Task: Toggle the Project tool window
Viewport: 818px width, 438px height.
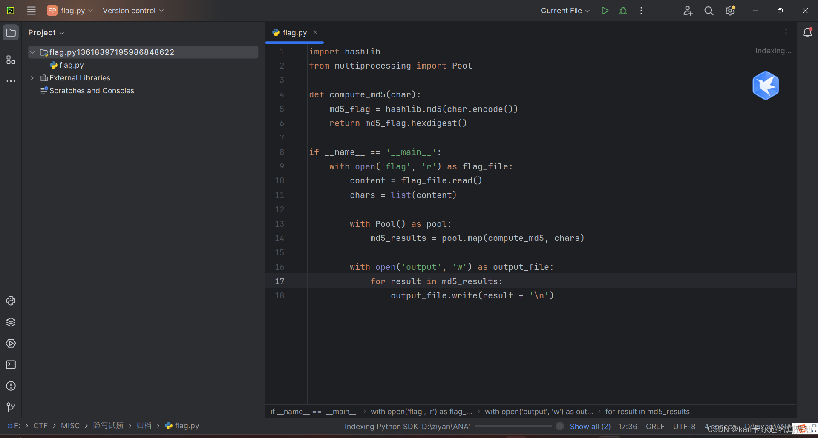Action: point(11,32)
